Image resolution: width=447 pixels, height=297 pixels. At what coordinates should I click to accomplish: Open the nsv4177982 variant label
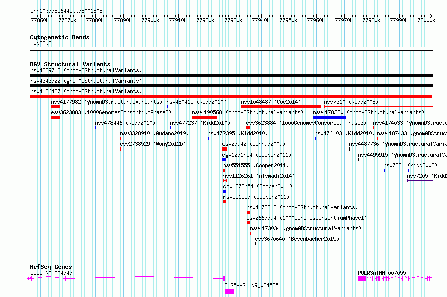point(106,102)
